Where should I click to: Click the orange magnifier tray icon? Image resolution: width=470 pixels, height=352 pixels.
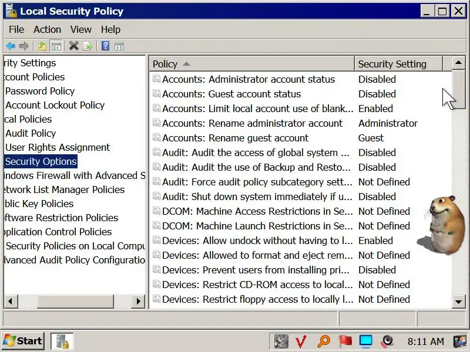324,341
